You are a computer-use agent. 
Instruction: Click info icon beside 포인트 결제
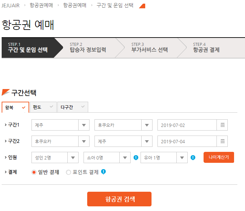[103, 172]
